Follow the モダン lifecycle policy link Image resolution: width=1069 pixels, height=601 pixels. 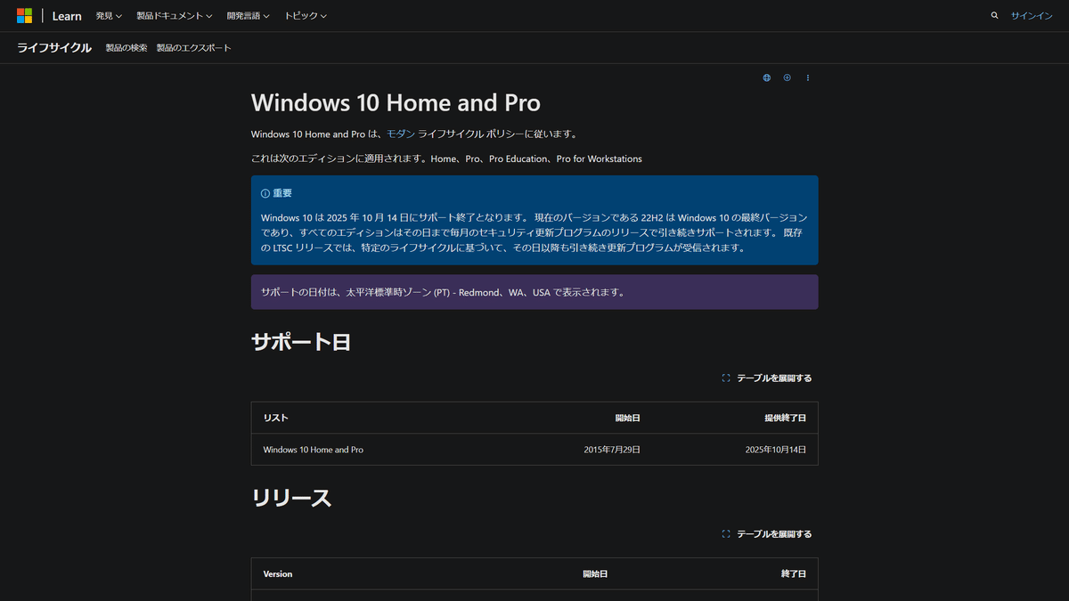pos(401,134)
